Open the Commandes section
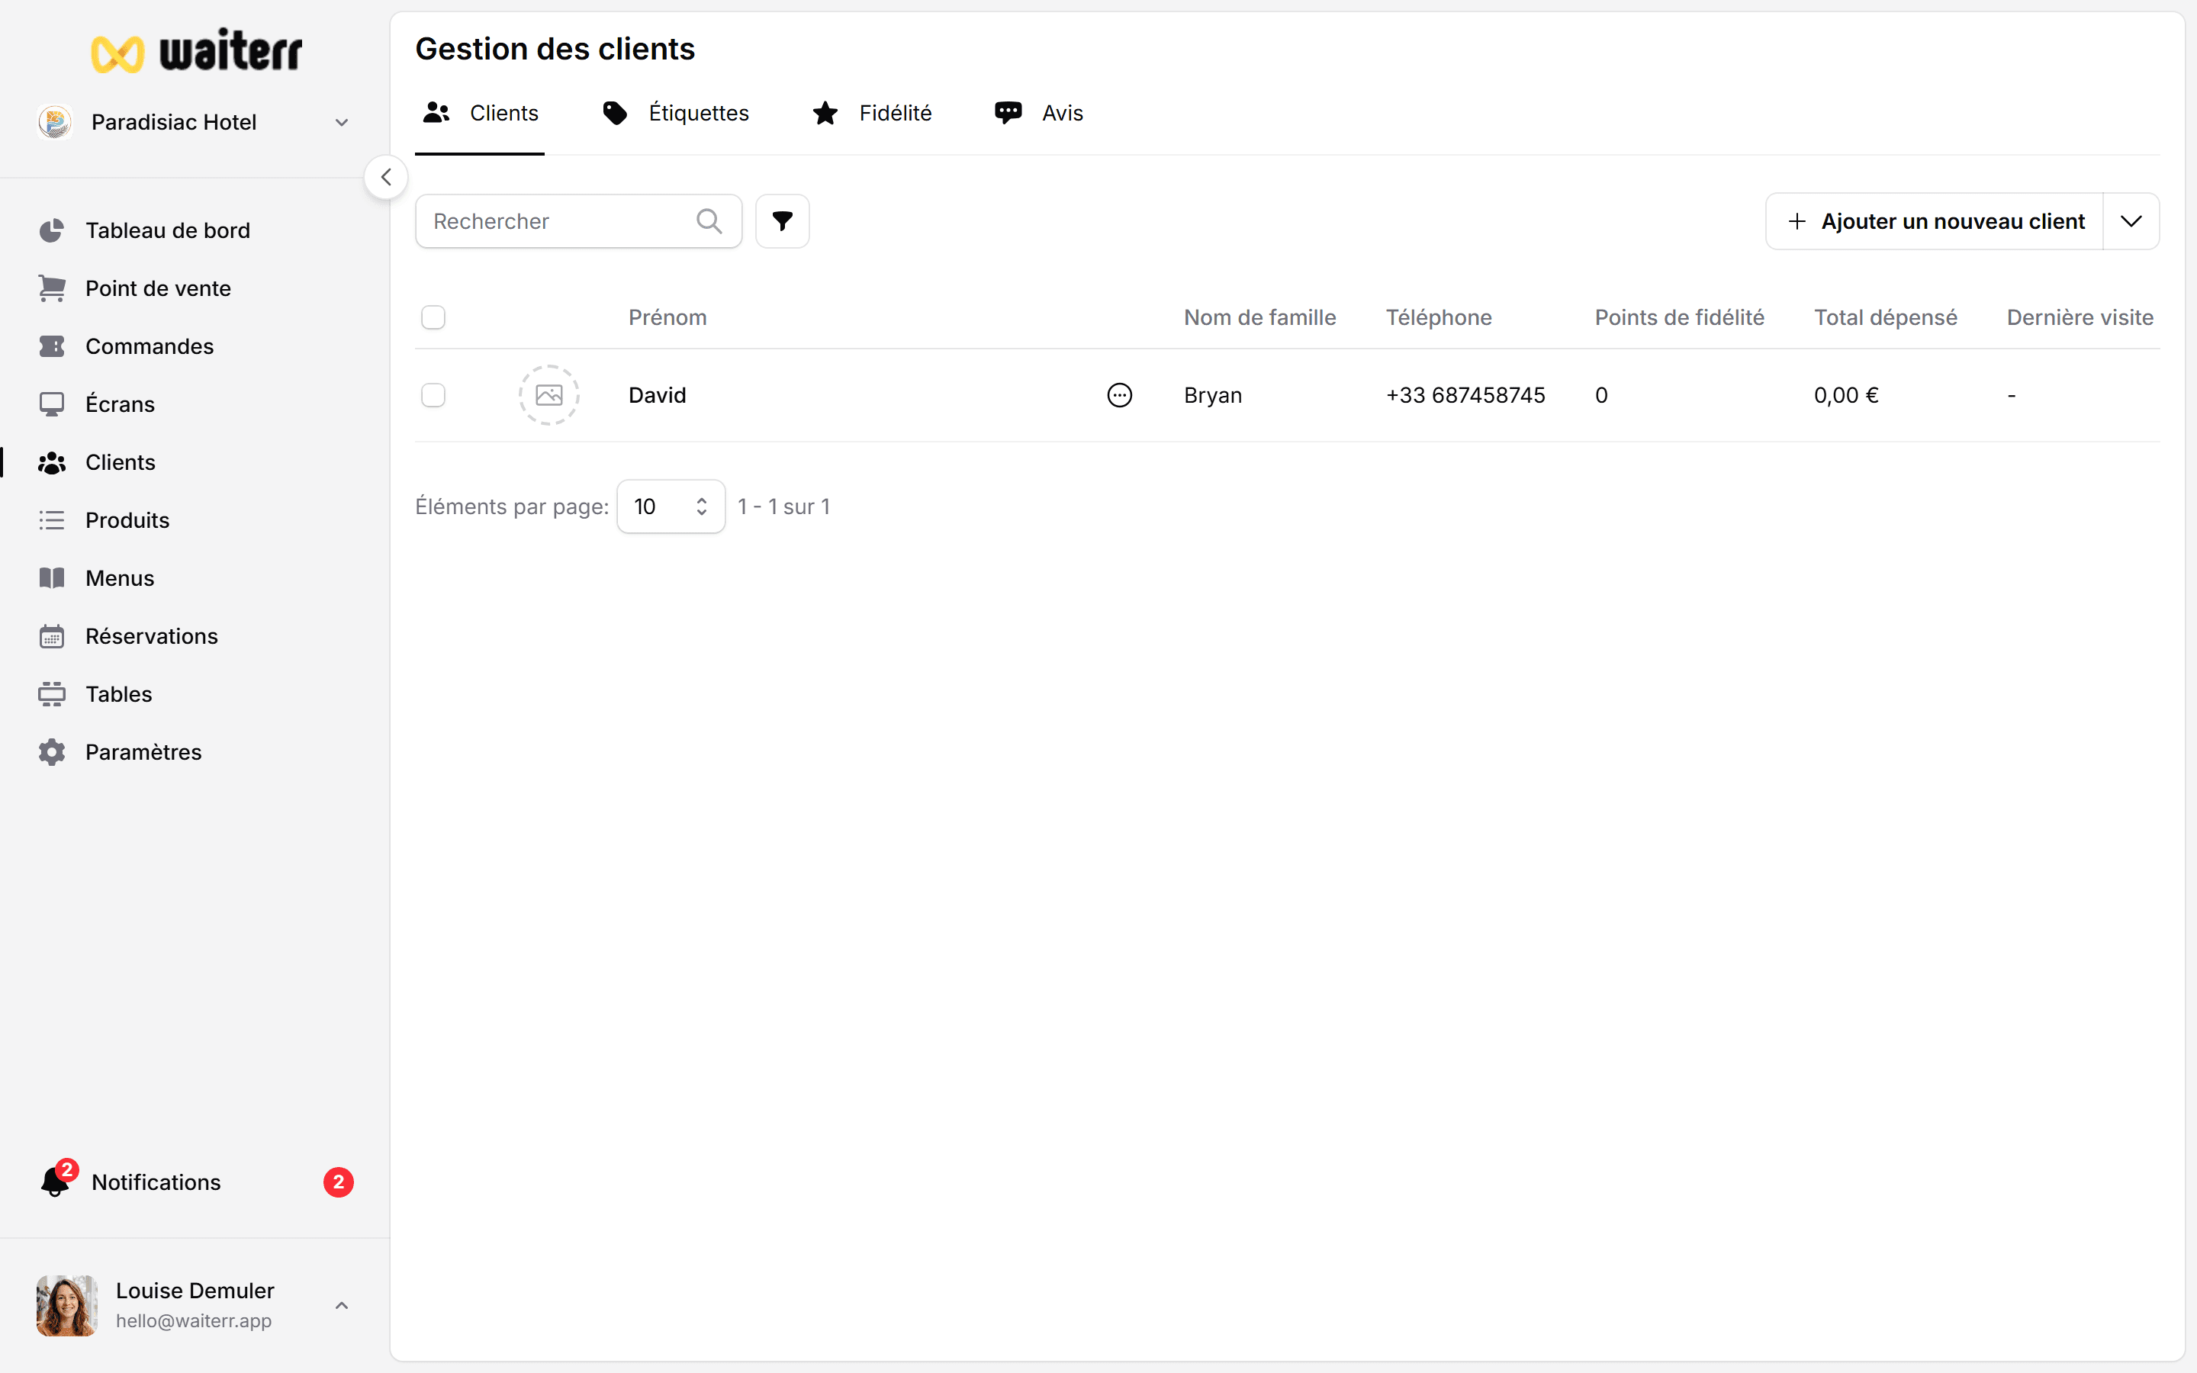This screenshot has height=1373, width=2197. pos(150,347)
